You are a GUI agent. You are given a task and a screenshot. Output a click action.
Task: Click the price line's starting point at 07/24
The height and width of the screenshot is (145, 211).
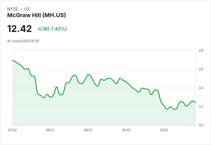coord(13,60)
